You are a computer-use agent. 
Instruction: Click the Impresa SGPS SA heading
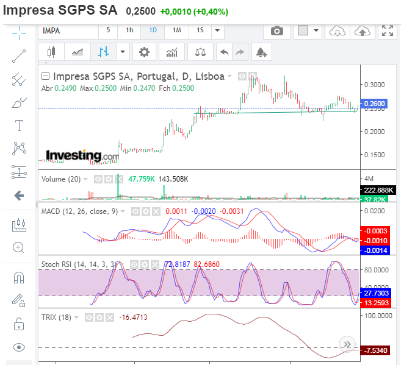[x=60, y=10]
